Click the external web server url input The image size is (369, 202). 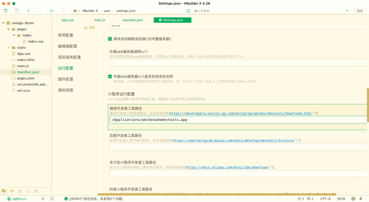[238, 63]
